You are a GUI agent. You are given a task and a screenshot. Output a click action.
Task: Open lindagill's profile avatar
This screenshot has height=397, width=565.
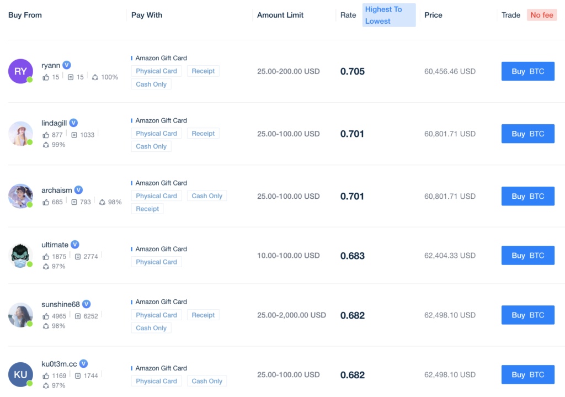pos(20,134)
